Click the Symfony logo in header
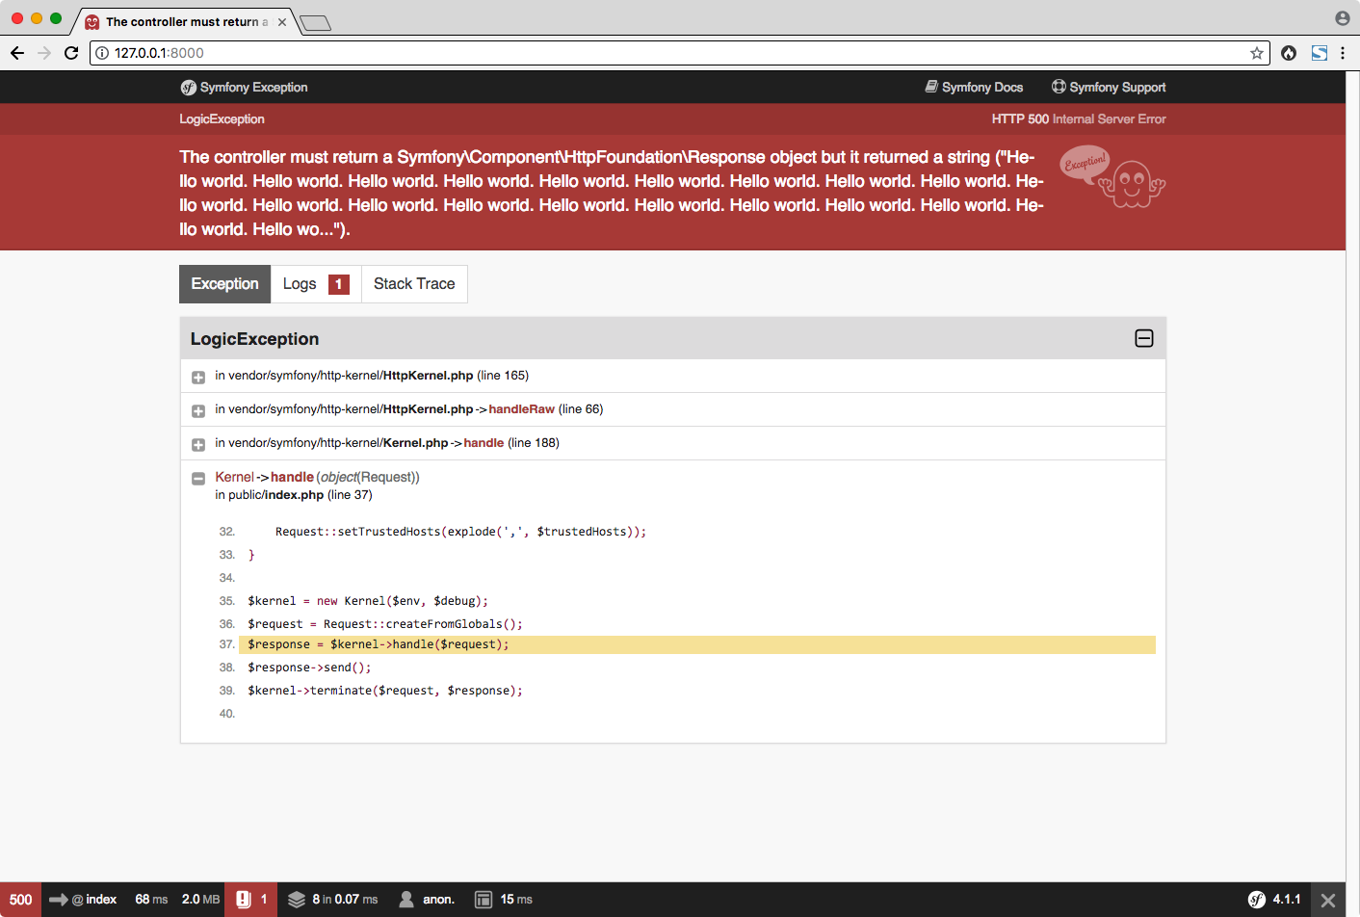1360x917 pixels. [x=188, y=88]
